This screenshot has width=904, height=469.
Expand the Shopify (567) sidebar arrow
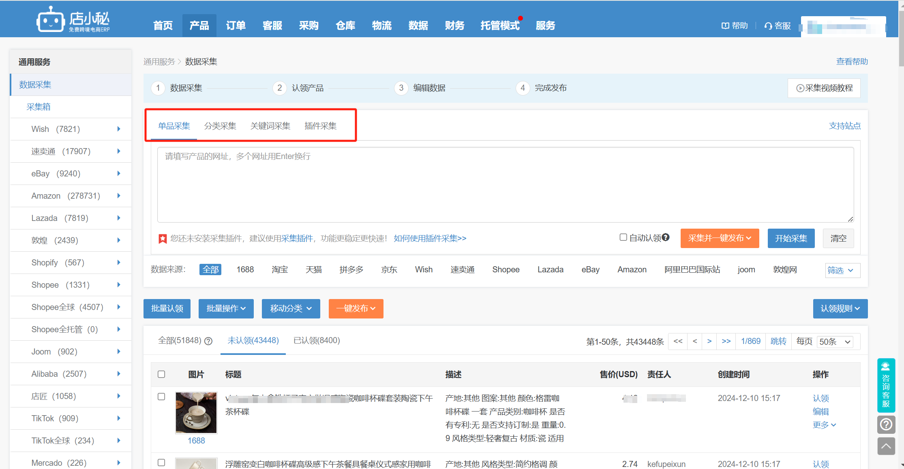pos(119,263)
